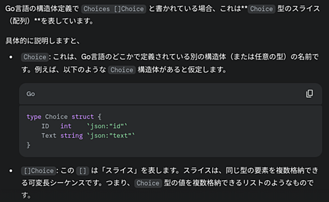Click the '[]Choice' chip starting the second bullet
The width and height of the screenshot is (329, 202).
39,171
